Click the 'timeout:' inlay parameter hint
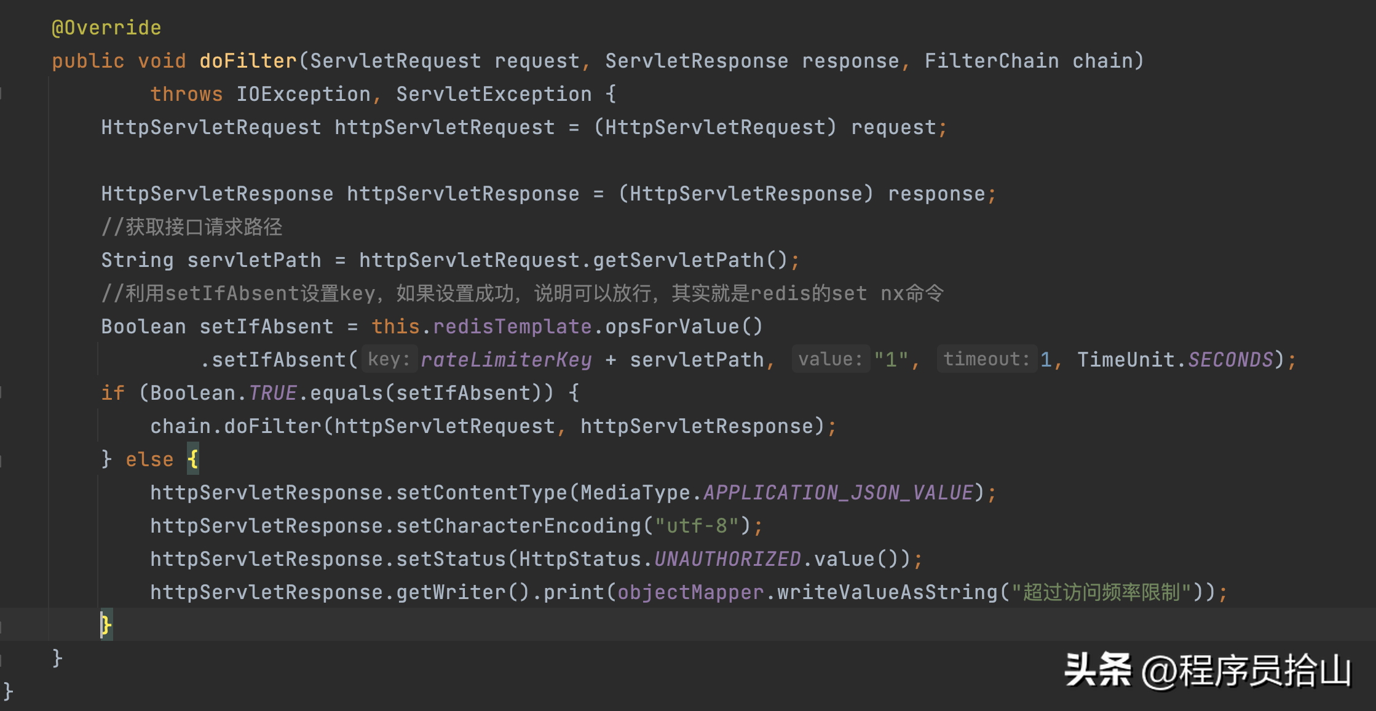This screenshot has width=1376, height=711. (986, 359)
